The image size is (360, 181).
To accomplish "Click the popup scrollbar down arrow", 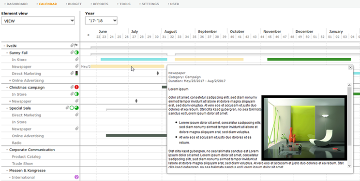I will (x=349, y=166).
